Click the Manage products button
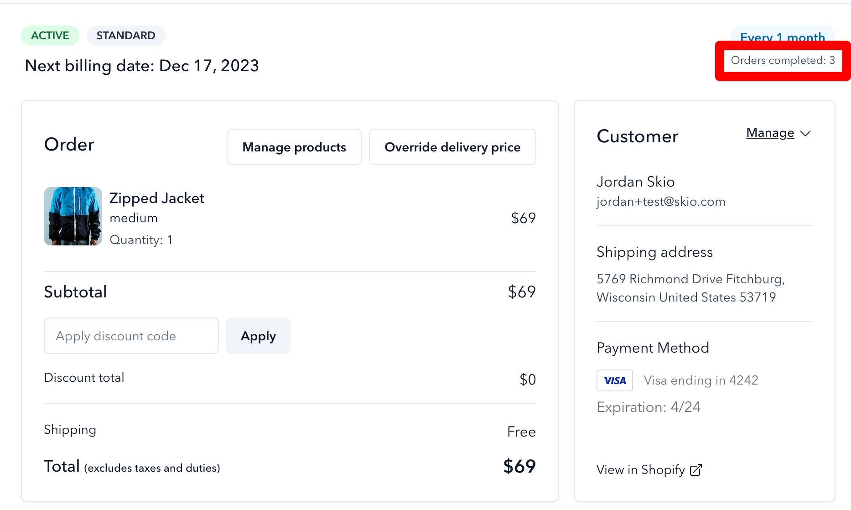Viewport: 851px width, 510px height. (294, 147)
